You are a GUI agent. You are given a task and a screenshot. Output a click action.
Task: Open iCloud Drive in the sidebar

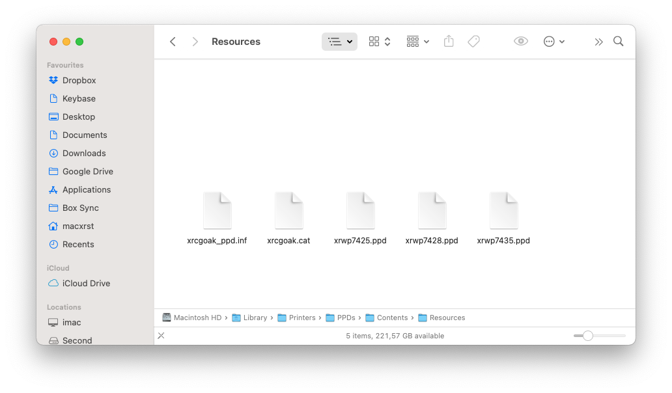coord(86,284)
